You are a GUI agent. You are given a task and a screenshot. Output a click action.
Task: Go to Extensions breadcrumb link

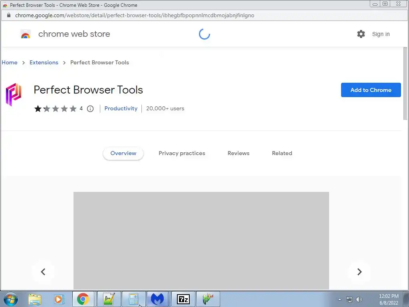pos(44,62)
